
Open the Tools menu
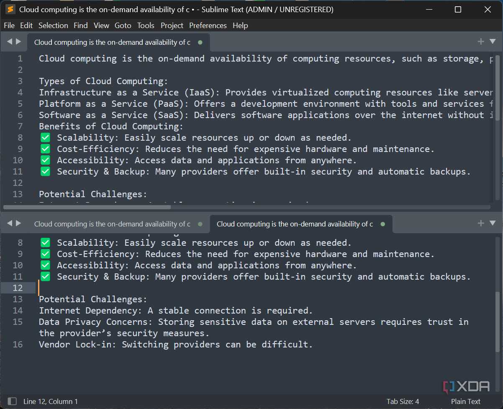[146, 26]
